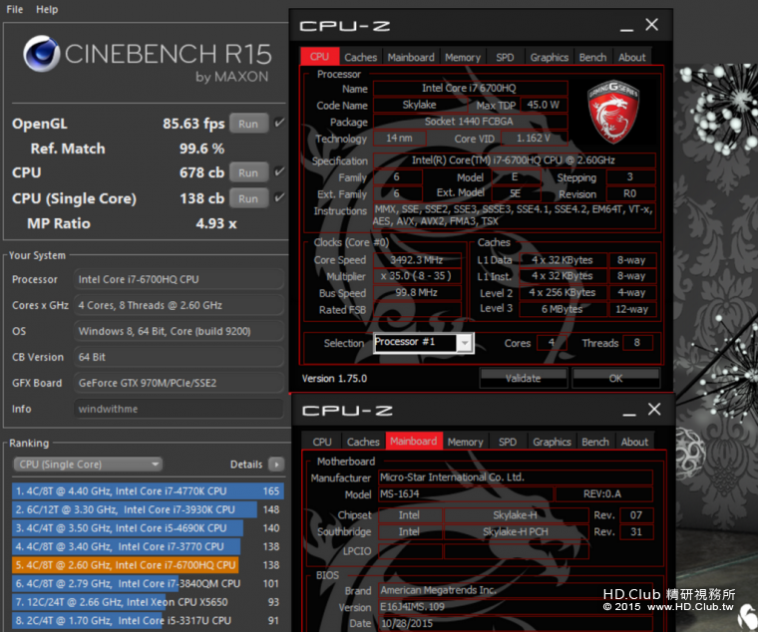
Task: Click the Core Speed value 3492.3 MHz
Action: pos(417,260)
